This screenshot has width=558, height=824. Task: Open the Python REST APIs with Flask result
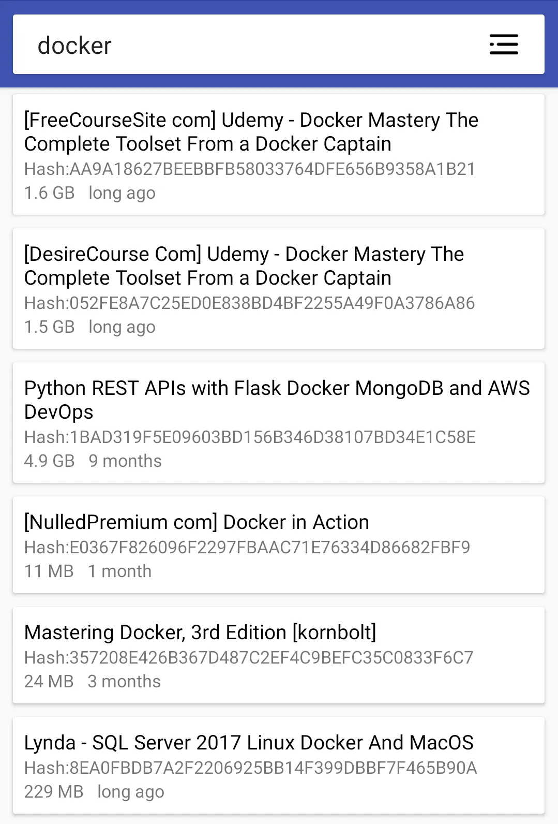[x=277, y=400]
